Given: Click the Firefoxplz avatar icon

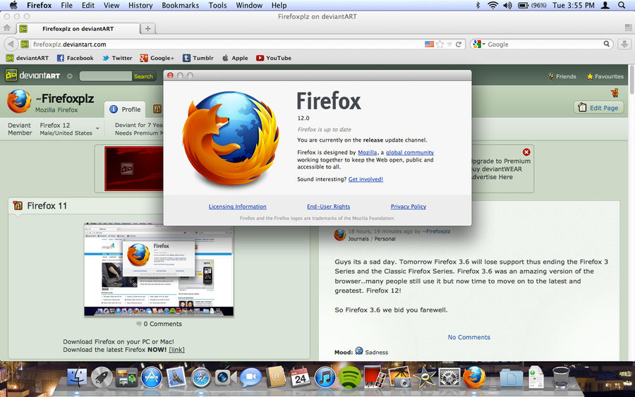Looking at the screenshot, I should pyautogui.click(x=18, y=101).
